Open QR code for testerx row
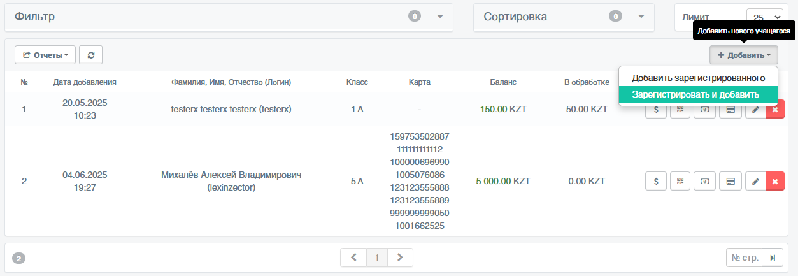 [x=680, y=110]
